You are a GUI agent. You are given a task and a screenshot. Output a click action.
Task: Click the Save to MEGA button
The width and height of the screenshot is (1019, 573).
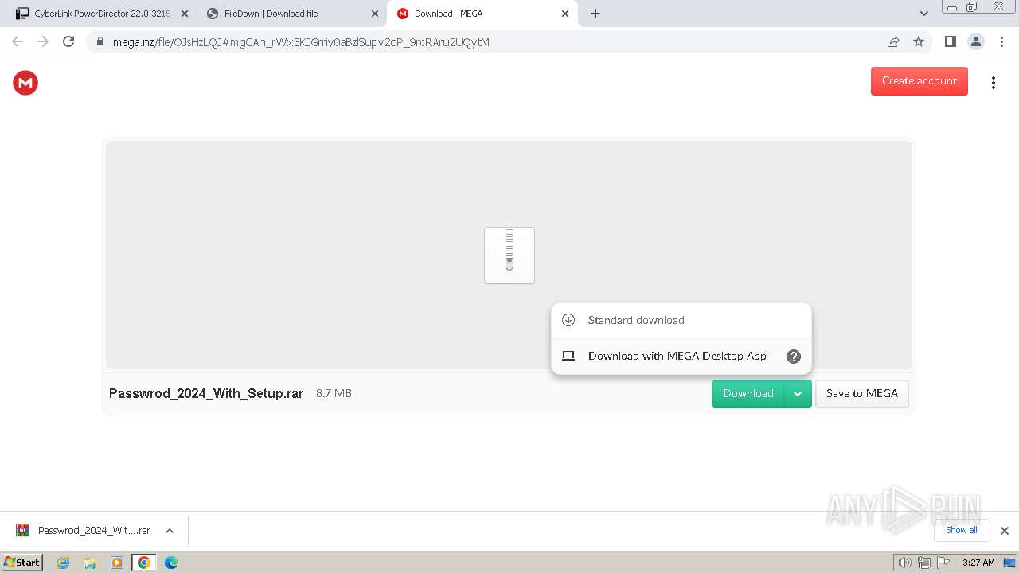pyautogui.click(x=861, y=393)
